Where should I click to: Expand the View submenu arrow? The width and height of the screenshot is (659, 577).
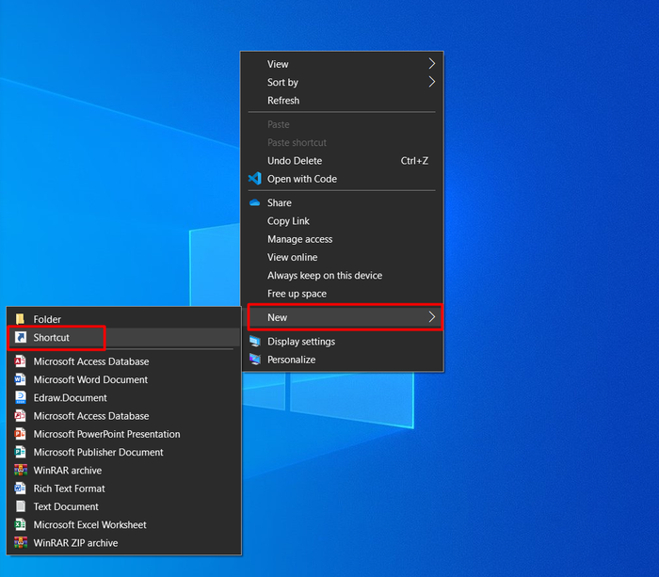click(x=431, y=64)
